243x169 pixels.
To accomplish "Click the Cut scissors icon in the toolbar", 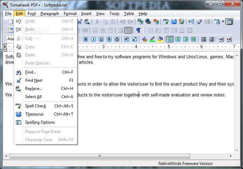I will click(x=97, y=21).
